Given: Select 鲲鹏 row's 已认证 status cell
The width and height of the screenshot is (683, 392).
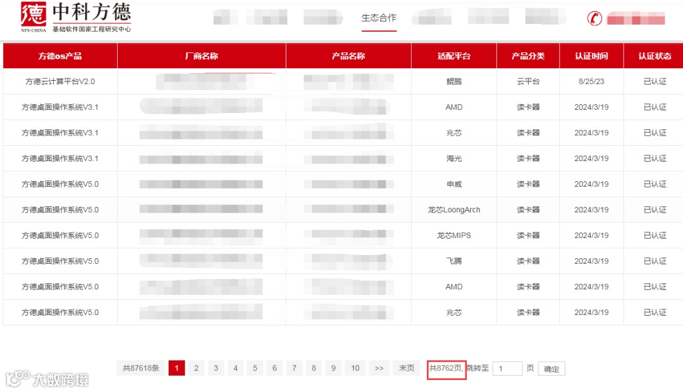Looking at the screenshot, I should [x=655, y=81].
